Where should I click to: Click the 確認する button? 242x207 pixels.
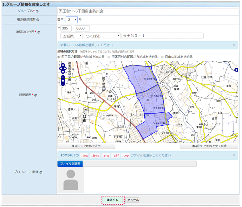113,200
